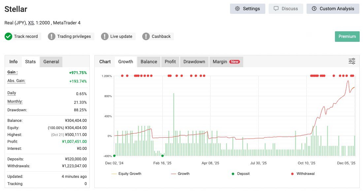363x191 pixels.
Task: Toggle Deposit markers in chart legend
Action: [241, 174]
